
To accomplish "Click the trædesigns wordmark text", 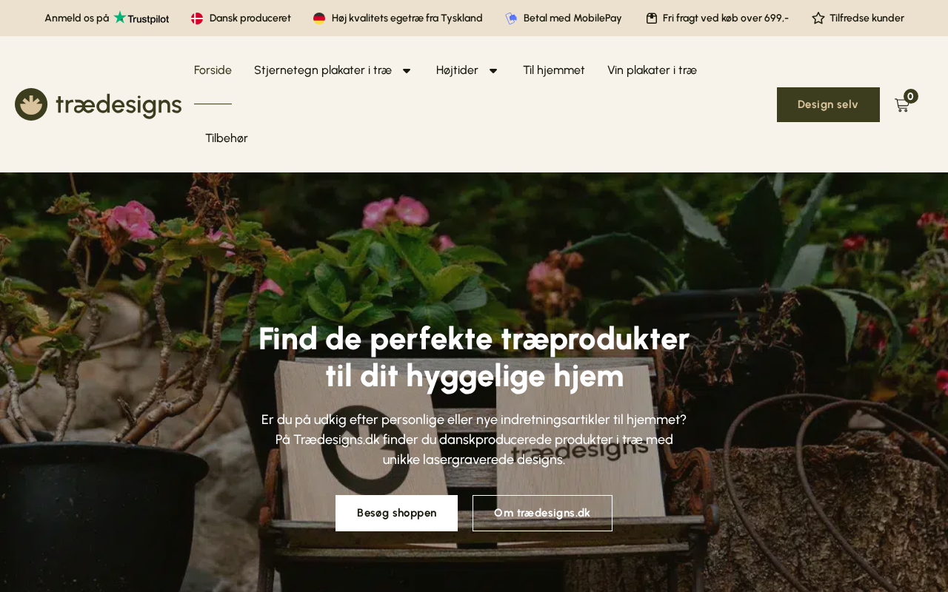I will [x=118, y=104].
